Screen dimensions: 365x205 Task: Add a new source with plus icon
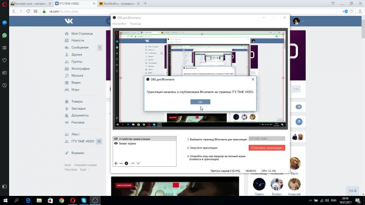[116, 164]
